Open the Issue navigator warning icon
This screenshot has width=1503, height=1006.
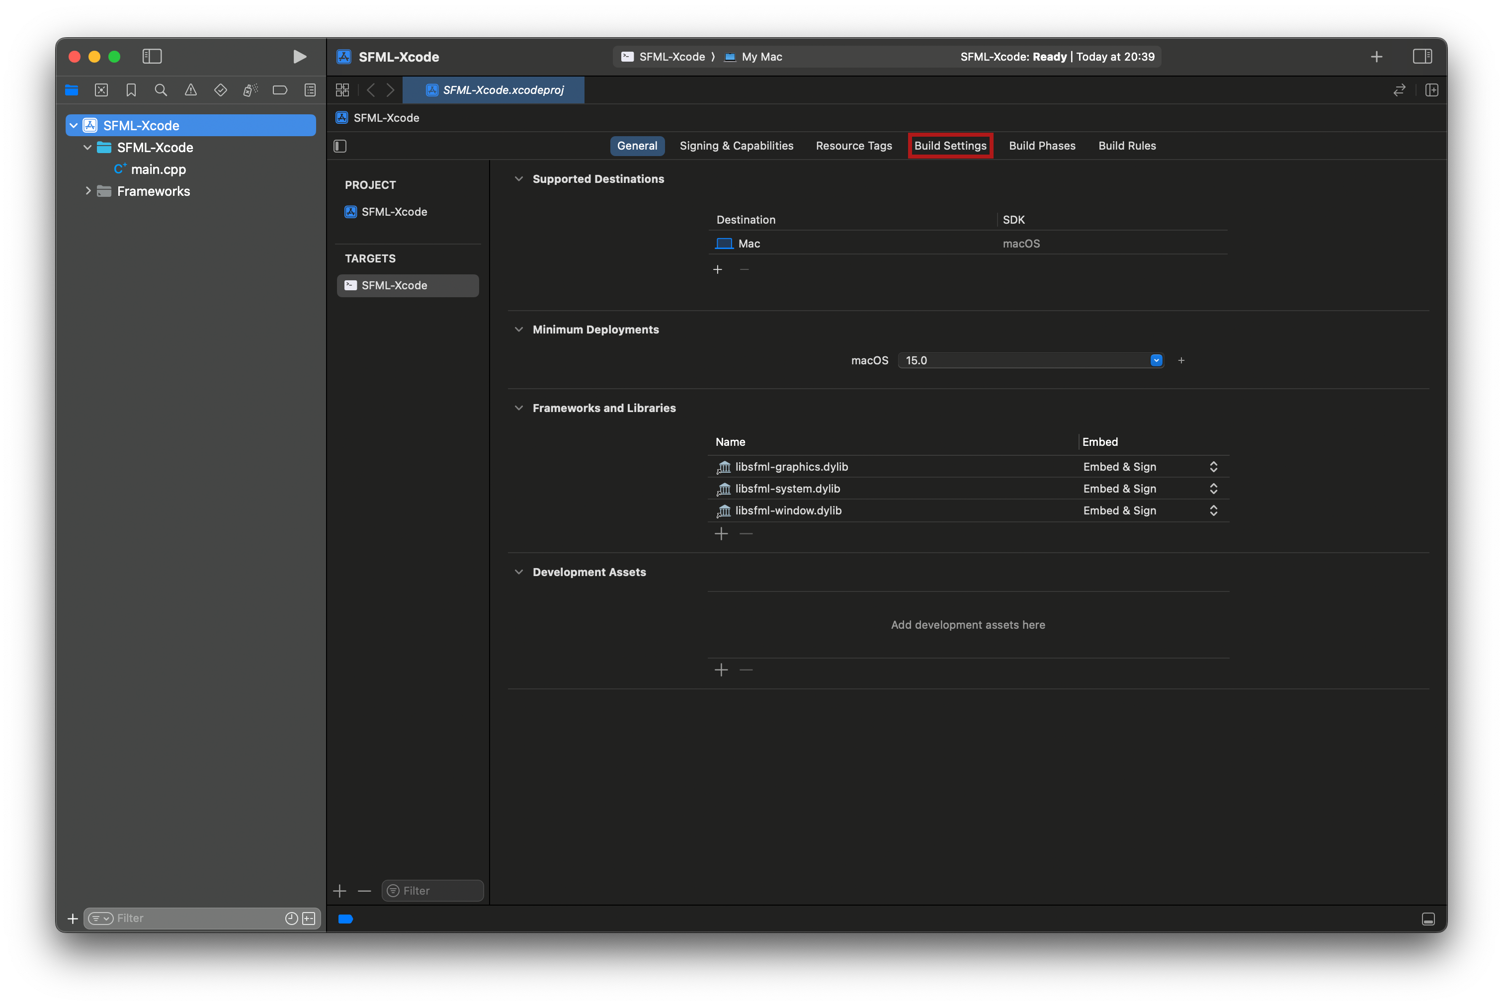(190, 90)
